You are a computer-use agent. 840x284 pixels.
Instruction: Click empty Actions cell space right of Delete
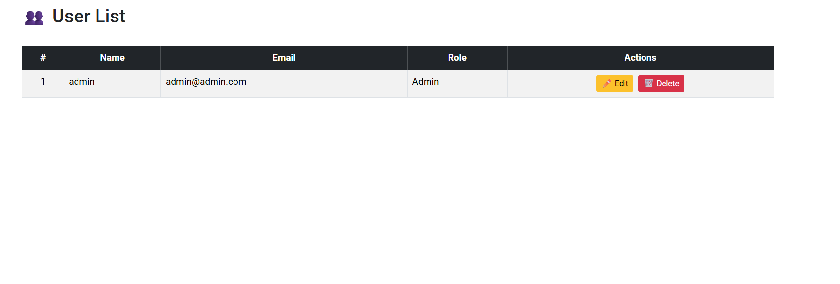pos(729,84)
